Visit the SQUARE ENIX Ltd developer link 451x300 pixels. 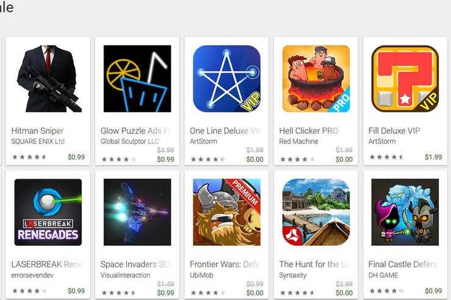[38, 141]
